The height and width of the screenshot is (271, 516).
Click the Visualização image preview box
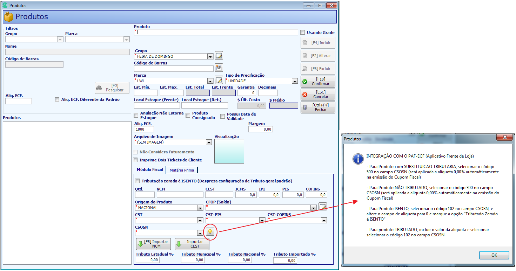(229, 151)
